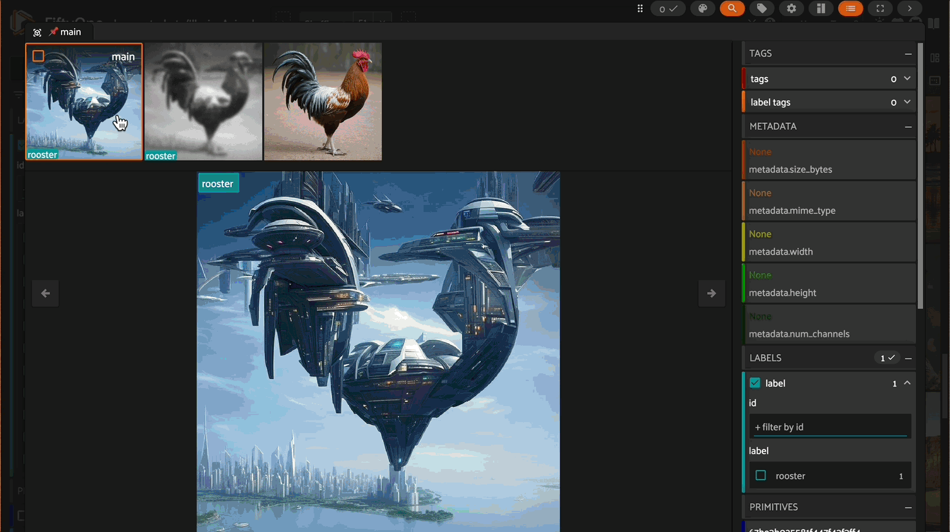Click the rooster label on main image

(x=218, y=184)
